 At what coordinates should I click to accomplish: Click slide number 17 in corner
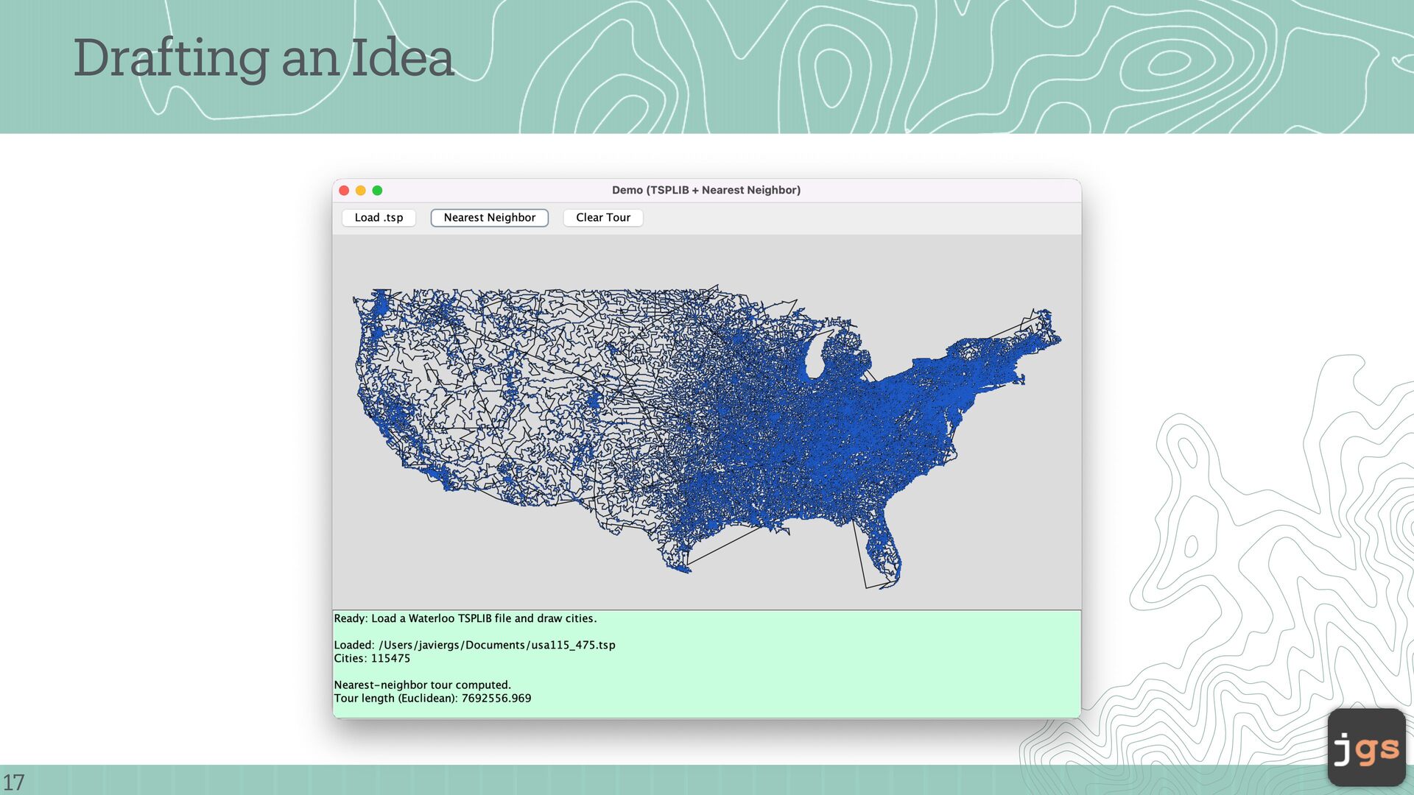point(13,782)
